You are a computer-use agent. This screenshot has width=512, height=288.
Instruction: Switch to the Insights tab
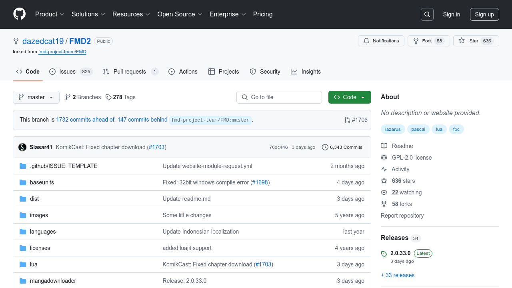point(306,72)
